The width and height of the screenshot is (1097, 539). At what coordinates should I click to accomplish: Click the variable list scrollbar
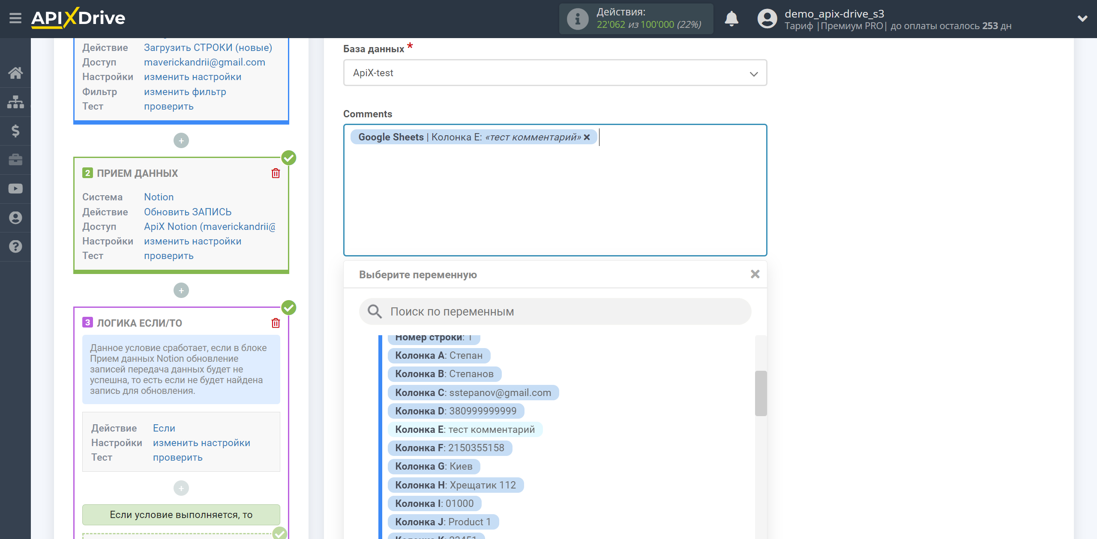(761, 393)
